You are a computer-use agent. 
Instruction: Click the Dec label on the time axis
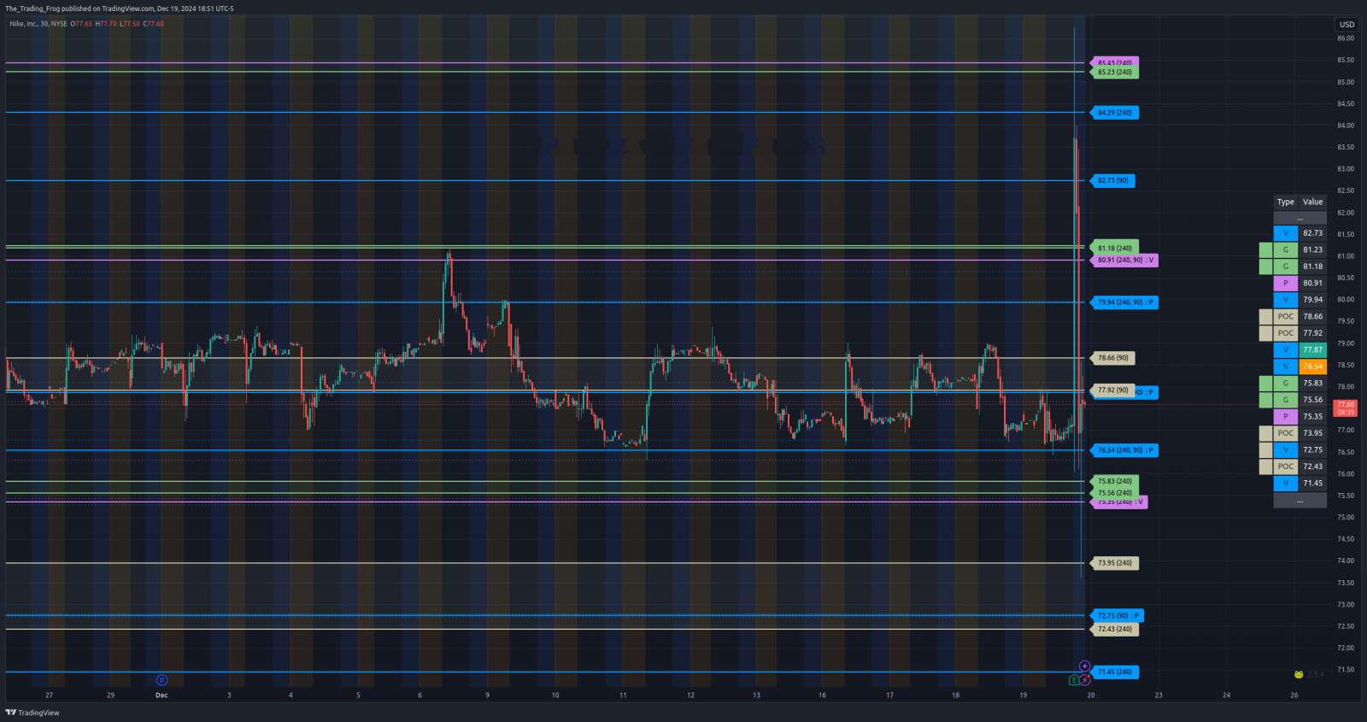pyautogui.click(x=161, y=696)
